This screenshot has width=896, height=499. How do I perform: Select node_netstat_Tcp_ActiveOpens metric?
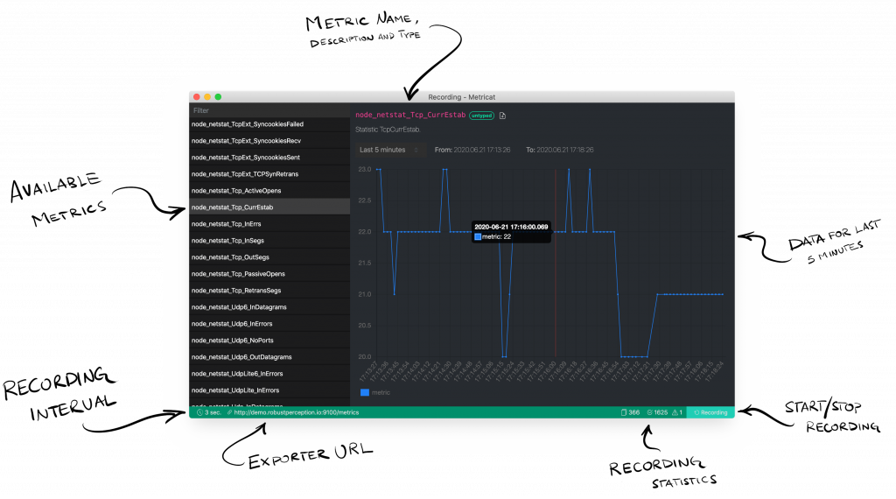click(x=269, y=190)
